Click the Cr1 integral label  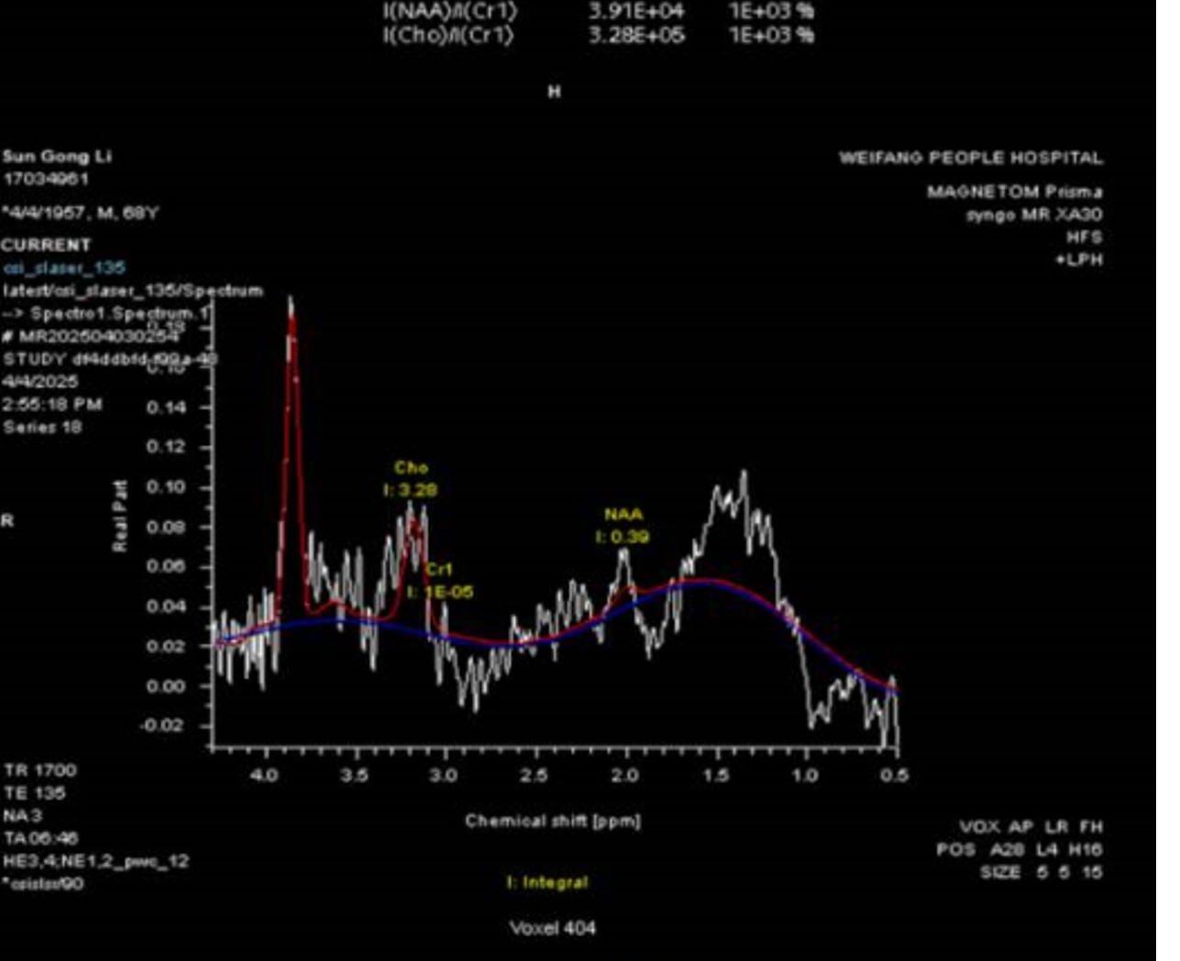(x=440, y=592)
